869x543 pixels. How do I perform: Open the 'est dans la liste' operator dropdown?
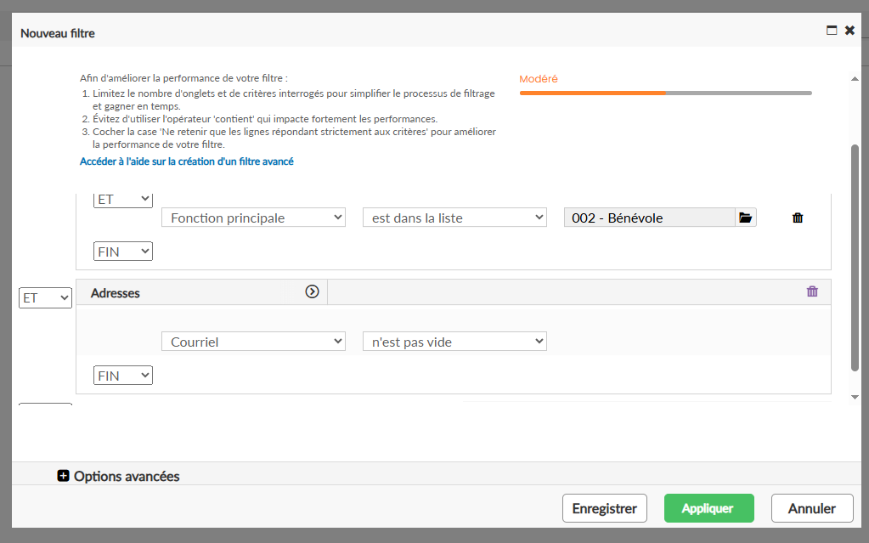point(454,218)
